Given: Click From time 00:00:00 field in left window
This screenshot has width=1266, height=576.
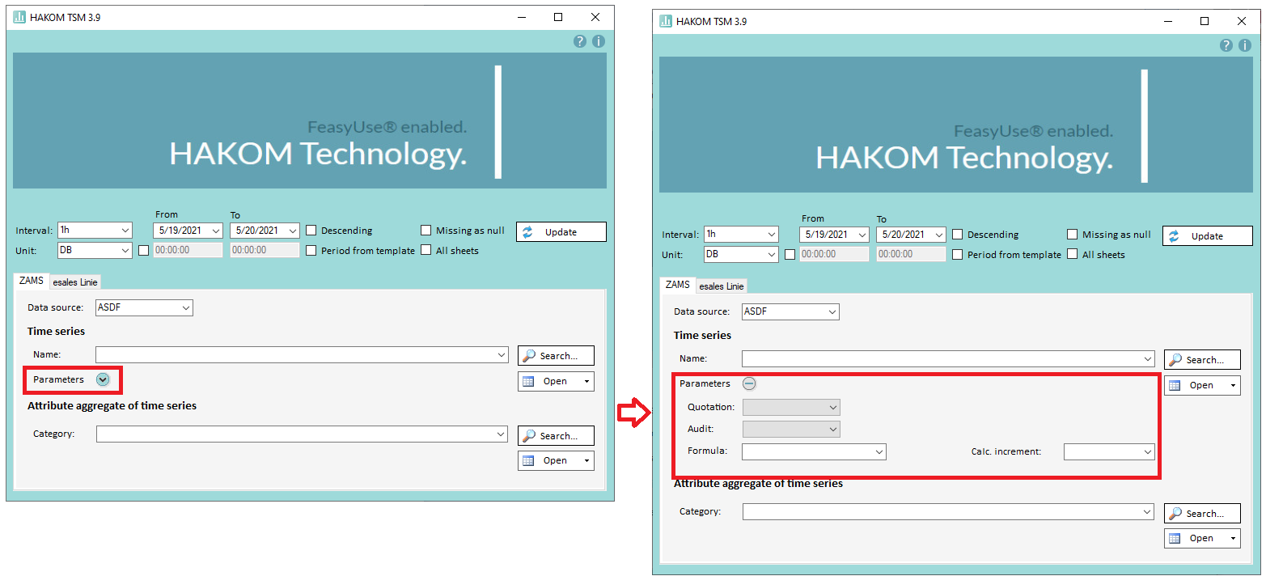Looking at the screenshot, I should (x=188, y=251).
